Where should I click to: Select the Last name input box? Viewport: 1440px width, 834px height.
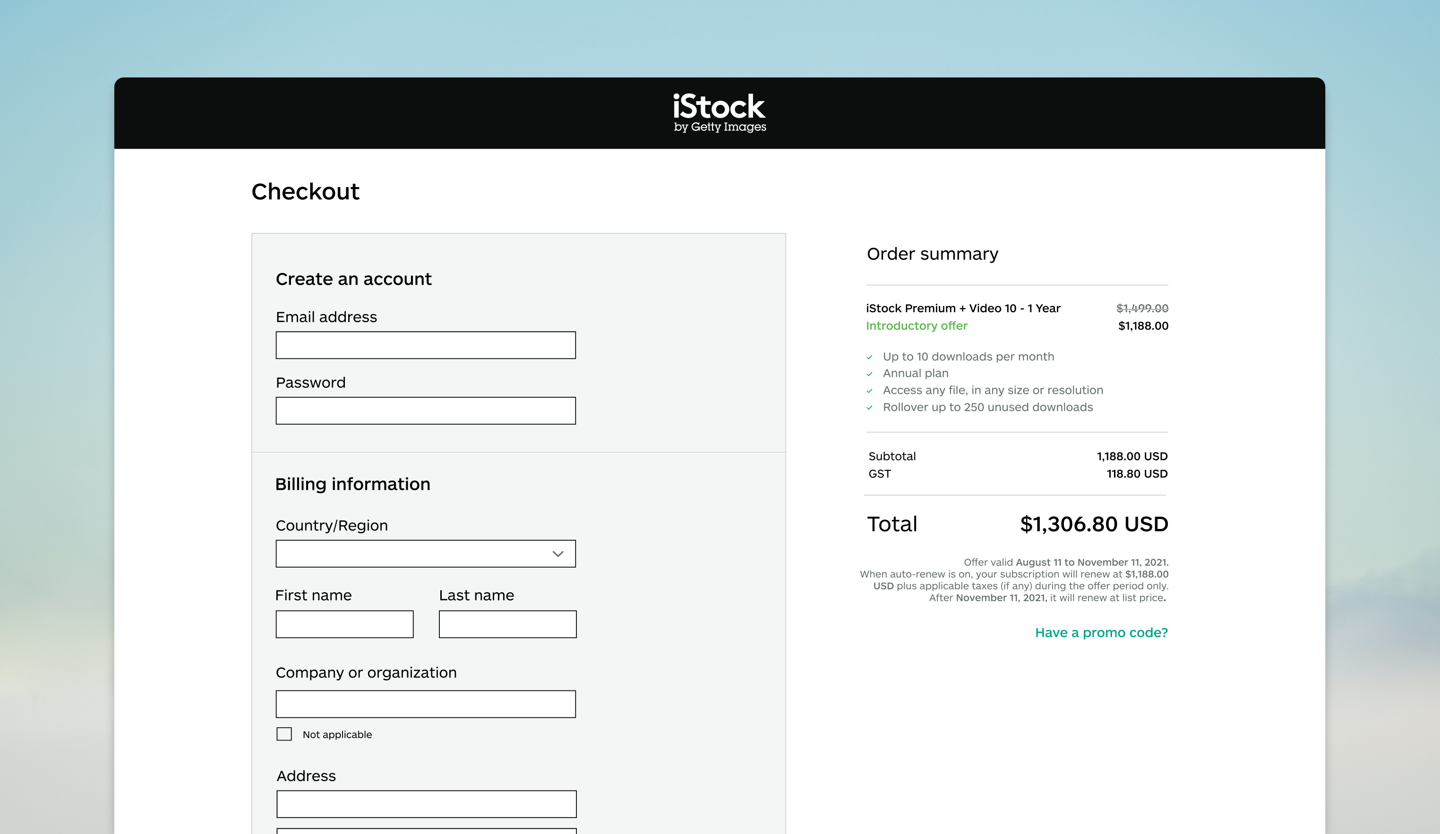pyautogui.click(x=507, y=624)
